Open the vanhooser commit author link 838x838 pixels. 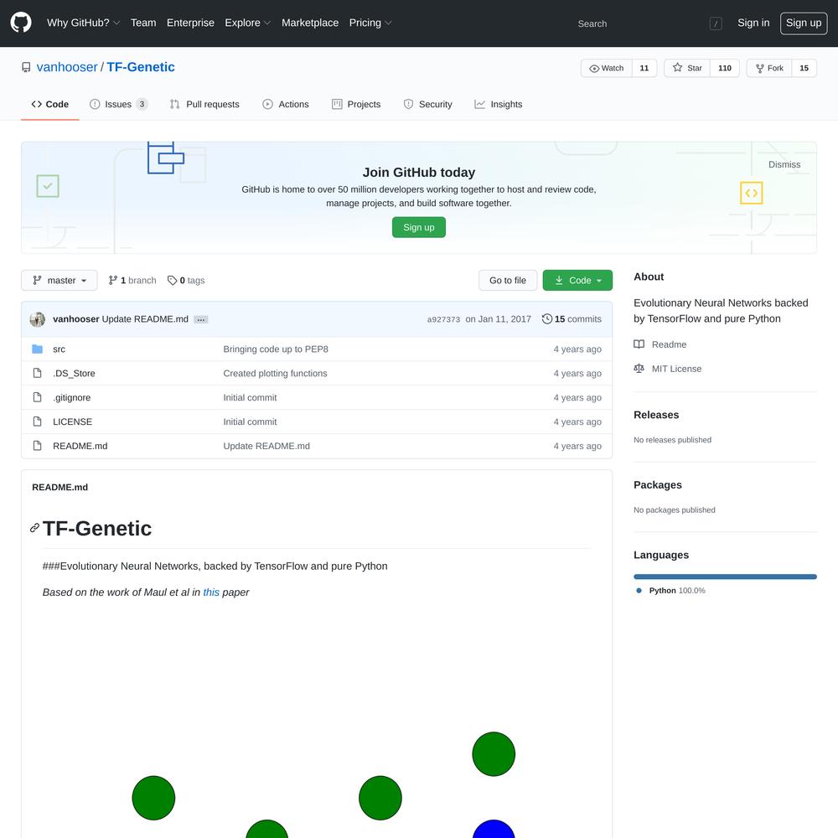coord(76,319)
